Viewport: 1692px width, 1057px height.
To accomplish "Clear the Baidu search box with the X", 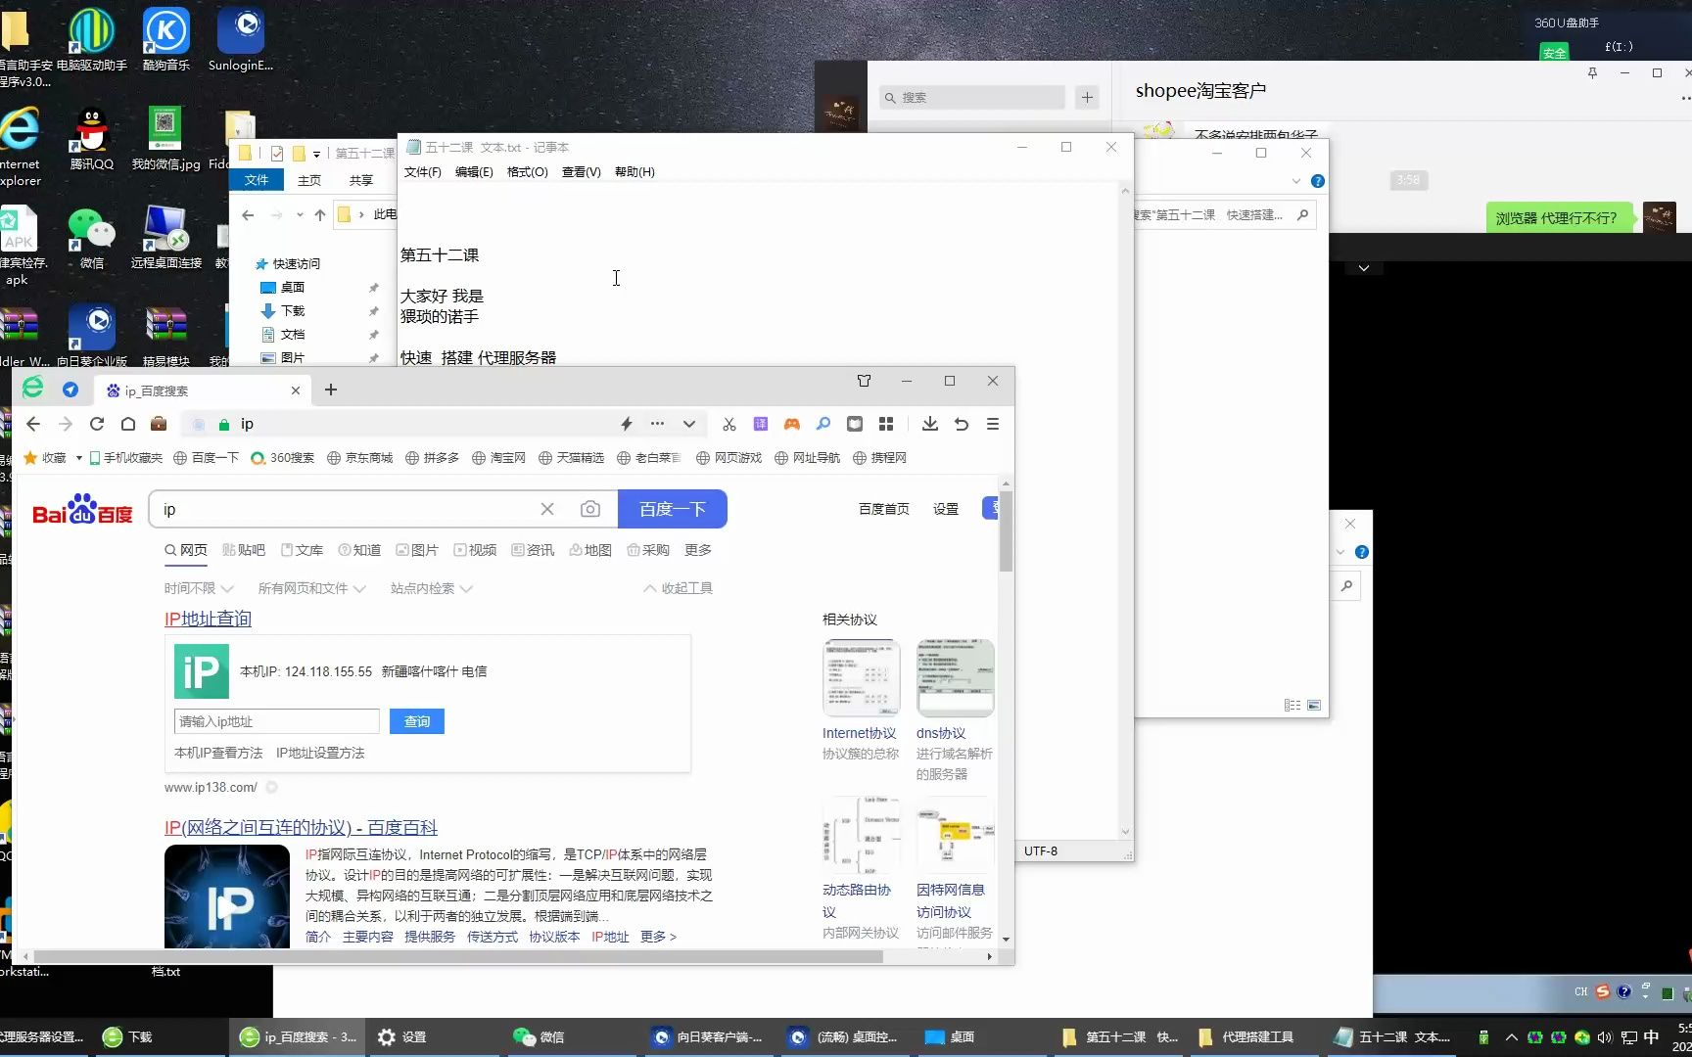I will (x=547, y=509).
